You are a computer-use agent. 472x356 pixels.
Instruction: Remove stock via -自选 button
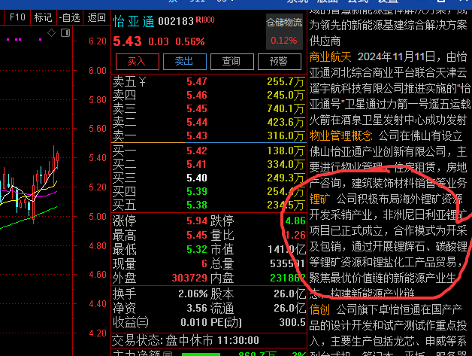(70, 17)
